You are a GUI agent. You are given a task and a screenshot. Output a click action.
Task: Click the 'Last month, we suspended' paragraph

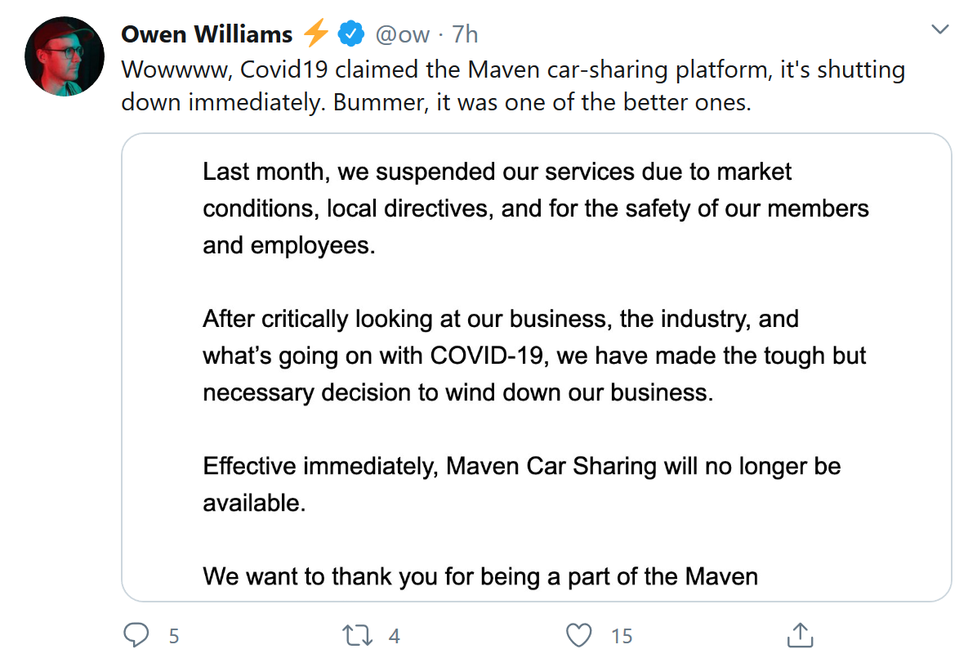(535, 208)
